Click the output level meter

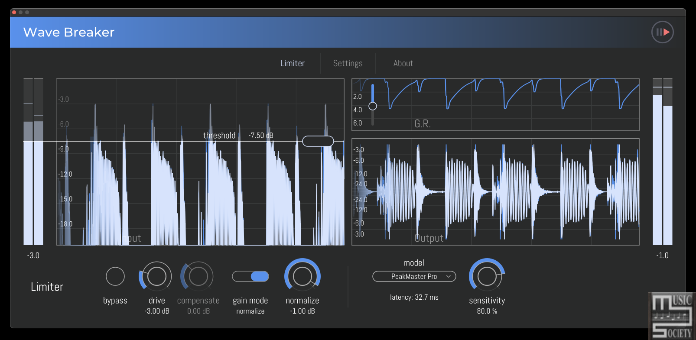coord(663,162)
